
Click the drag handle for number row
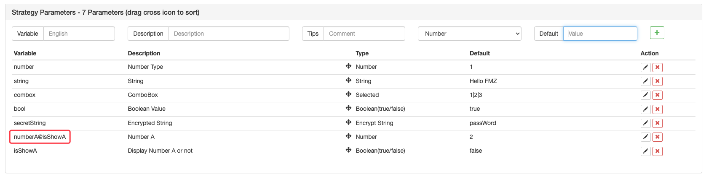coord(348,66)
